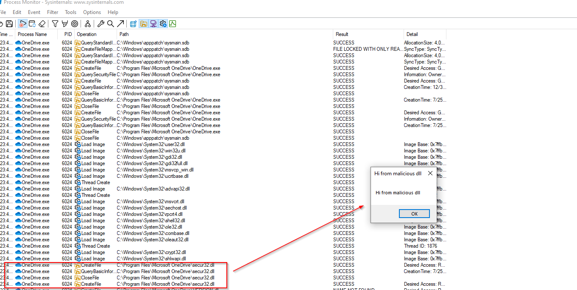Open the Highlight dialog from toolbar
This screenshot has height=290, width=577.
click(65, 24)
